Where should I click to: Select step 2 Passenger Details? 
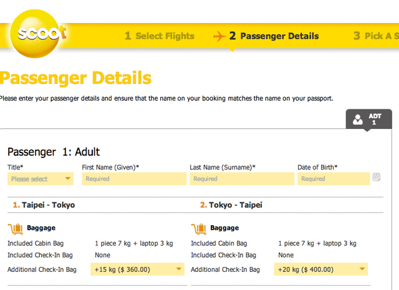(x=274, y=36)
